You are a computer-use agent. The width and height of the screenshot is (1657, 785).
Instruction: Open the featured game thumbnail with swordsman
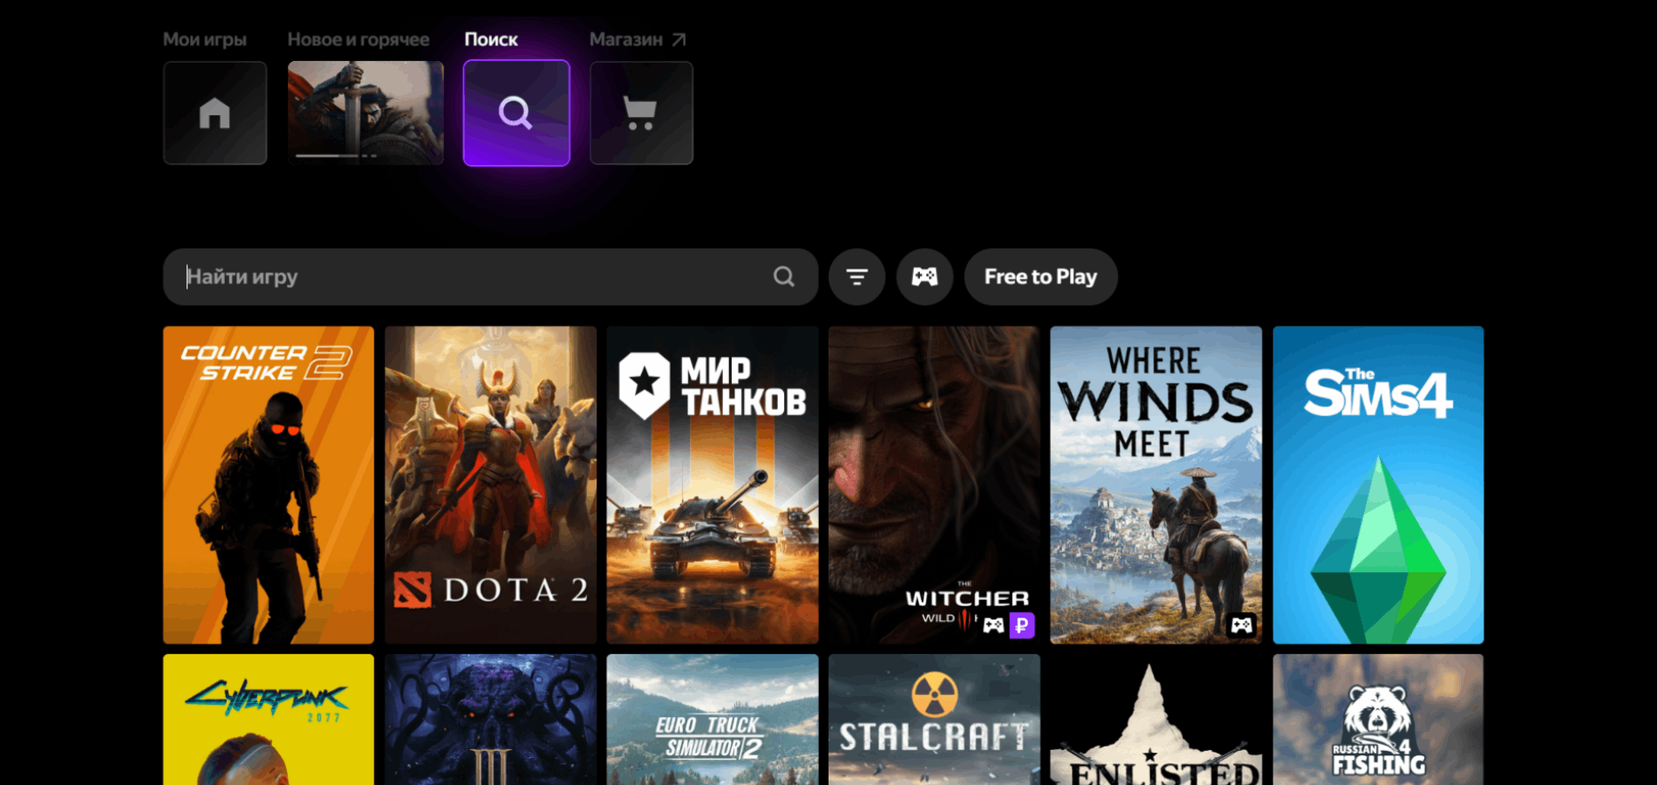click(365, 113)
